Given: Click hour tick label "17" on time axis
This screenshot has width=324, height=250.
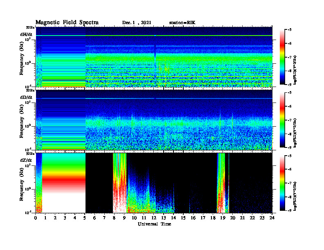Looking at the screenshot, I should tap(203, 218).
